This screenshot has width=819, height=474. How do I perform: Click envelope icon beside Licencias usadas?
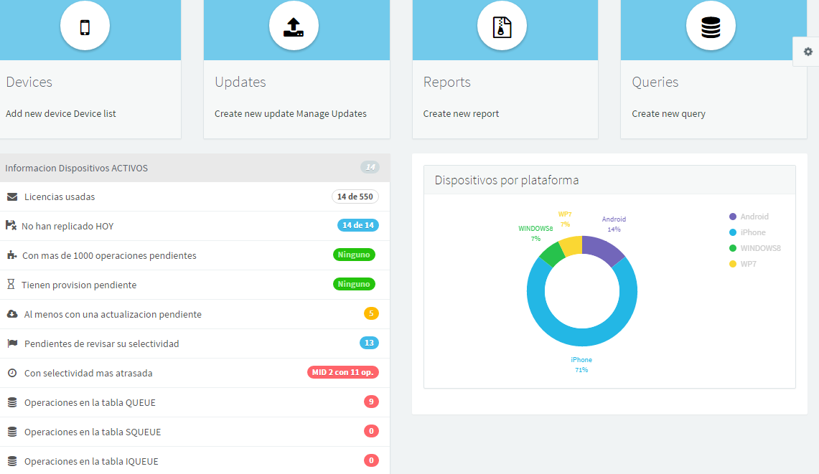(x=12, y=196)
